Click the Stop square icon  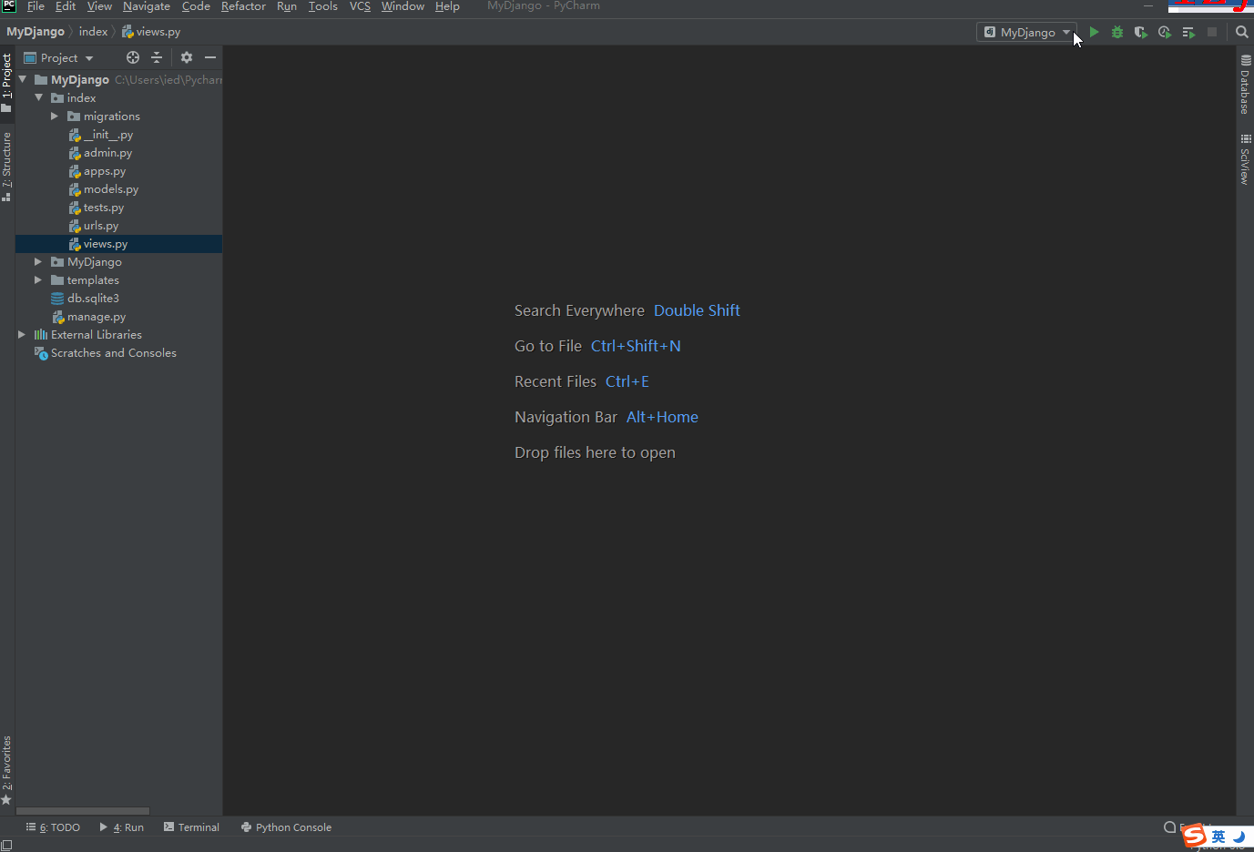(1212, 32)
